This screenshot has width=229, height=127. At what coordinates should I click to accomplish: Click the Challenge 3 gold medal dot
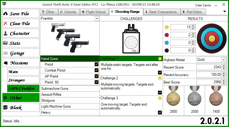(160, 98)
